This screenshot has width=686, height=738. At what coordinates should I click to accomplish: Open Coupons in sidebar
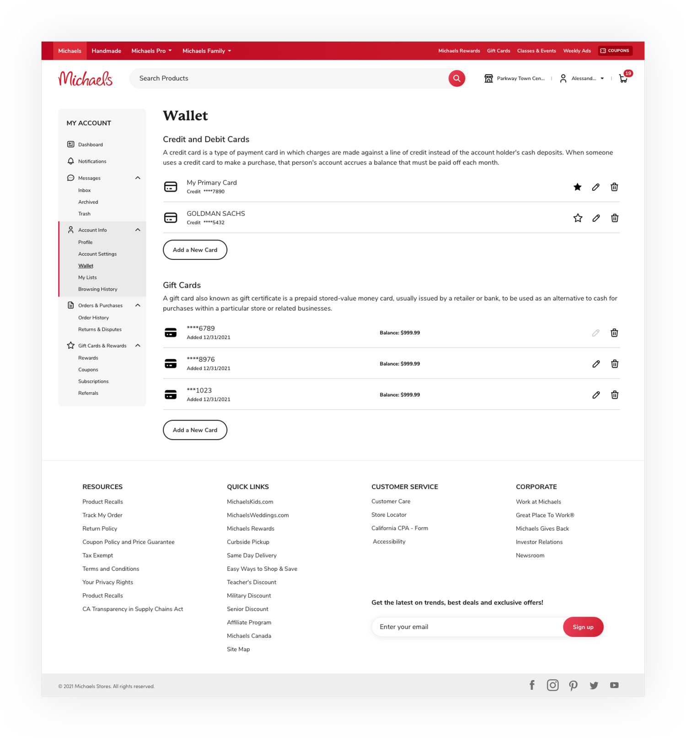coord(88,370)
